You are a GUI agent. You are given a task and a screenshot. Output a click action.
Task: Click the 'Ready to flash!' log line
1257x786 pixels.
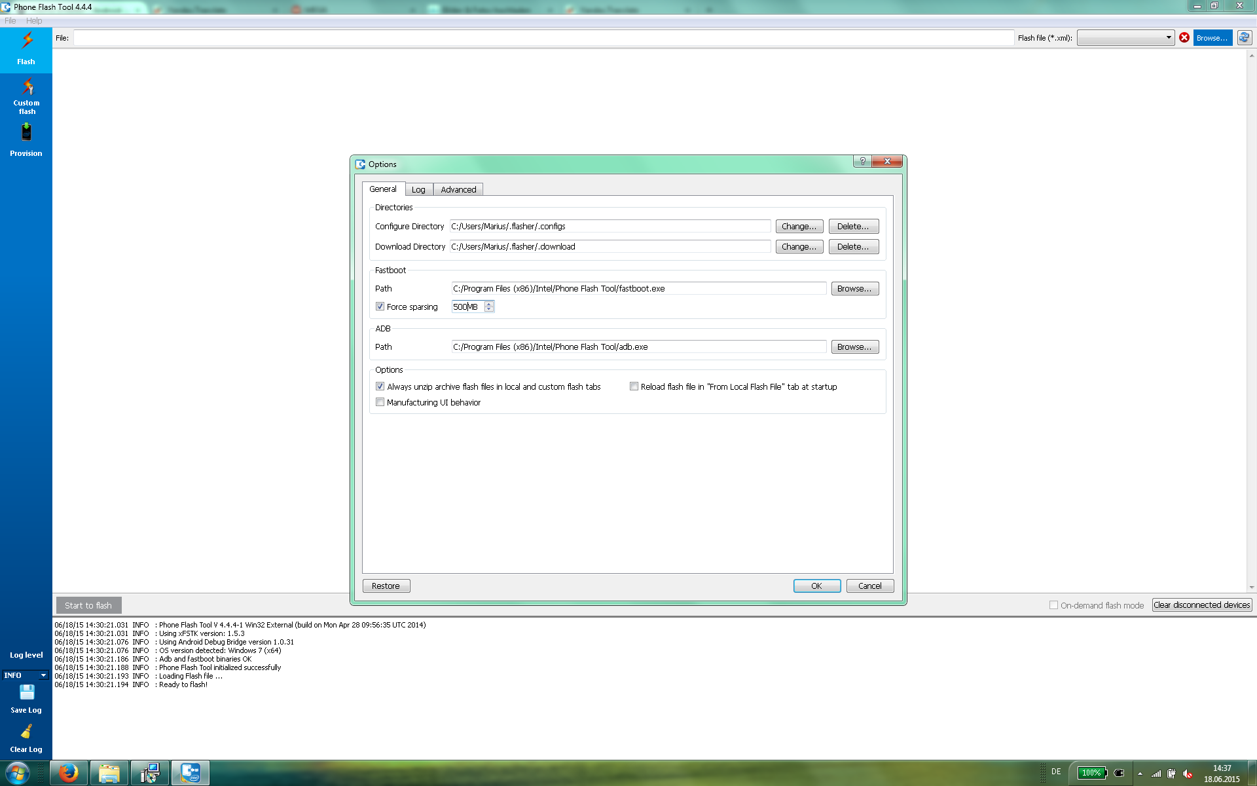tap(131, 684)
